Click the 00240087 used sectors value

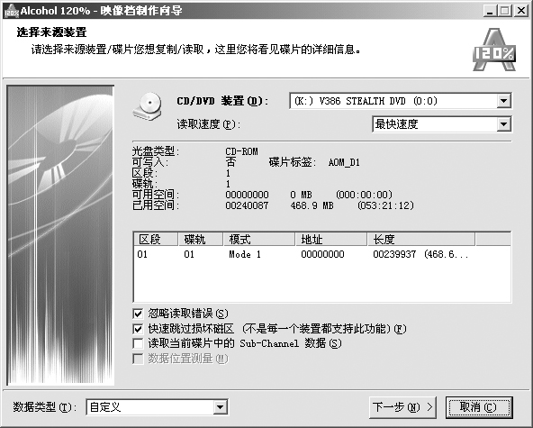click(247, 205)
